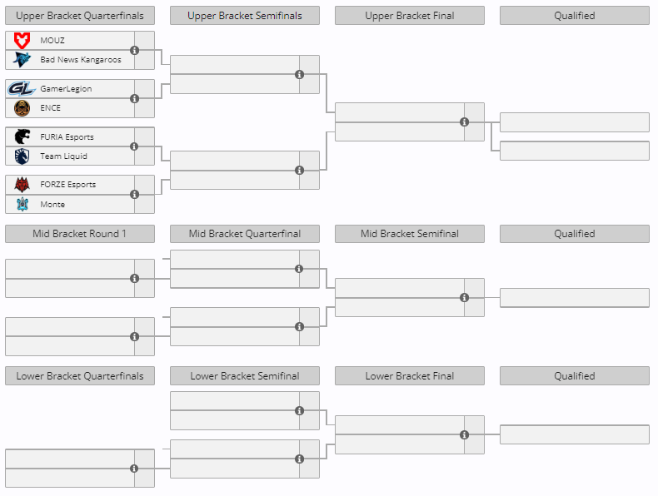Open Mid Bracket Semifinal match info

click(x=465, y=298)
